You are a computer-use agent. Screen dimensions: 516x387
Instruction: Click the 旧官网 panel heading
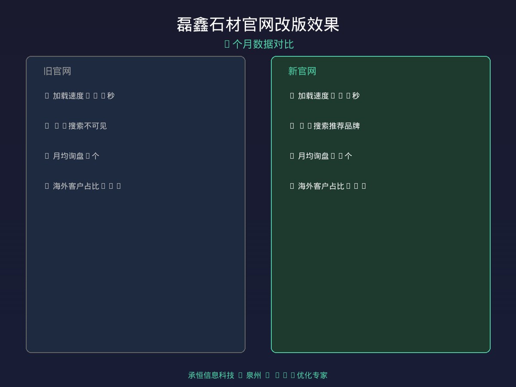57,71
